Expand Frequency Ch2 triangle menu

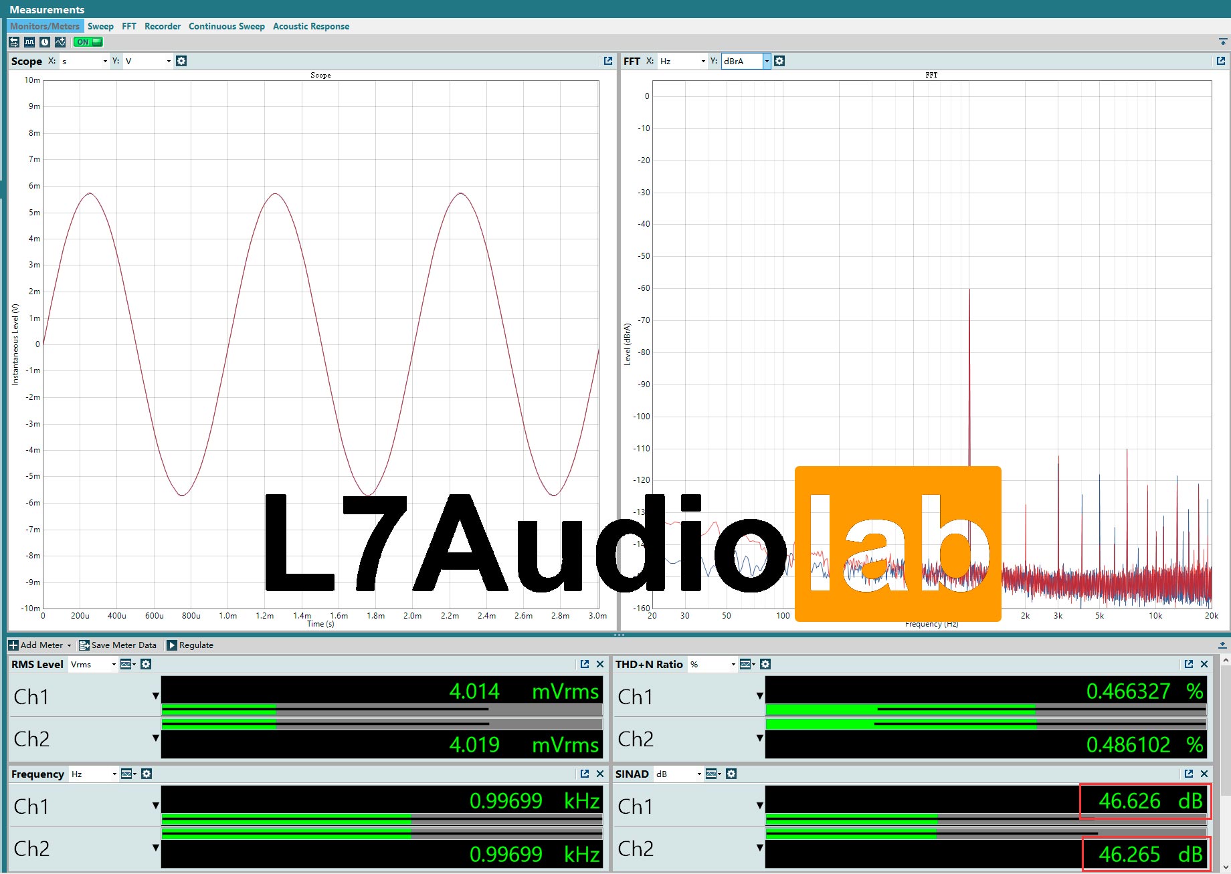155,848
